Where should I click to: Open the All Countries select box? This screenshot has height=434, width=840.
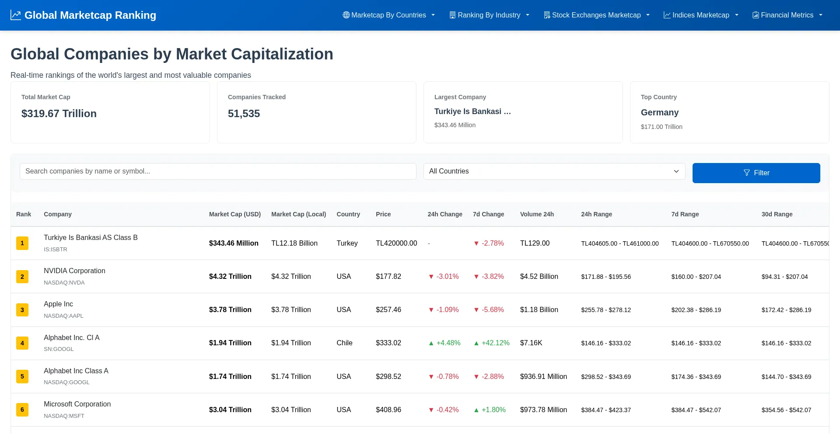point(554,171)
